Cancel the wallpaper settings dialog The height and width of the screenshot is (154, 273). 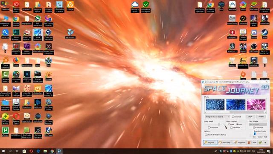coord(252,142)
